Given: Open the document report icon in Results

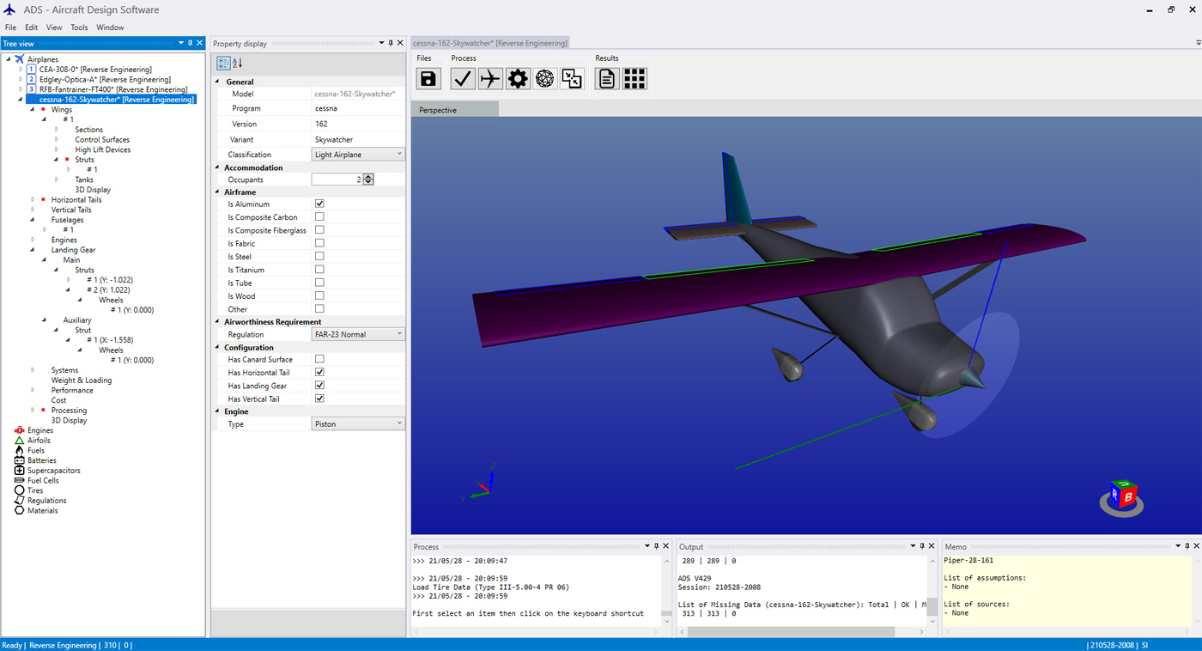Looking at the screenshot, I should 607,79.
